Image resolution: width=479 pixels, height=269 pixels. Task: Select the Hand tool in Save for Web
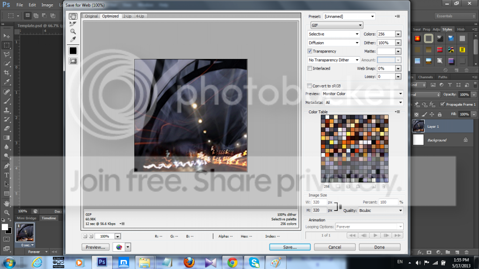point(73,16)
